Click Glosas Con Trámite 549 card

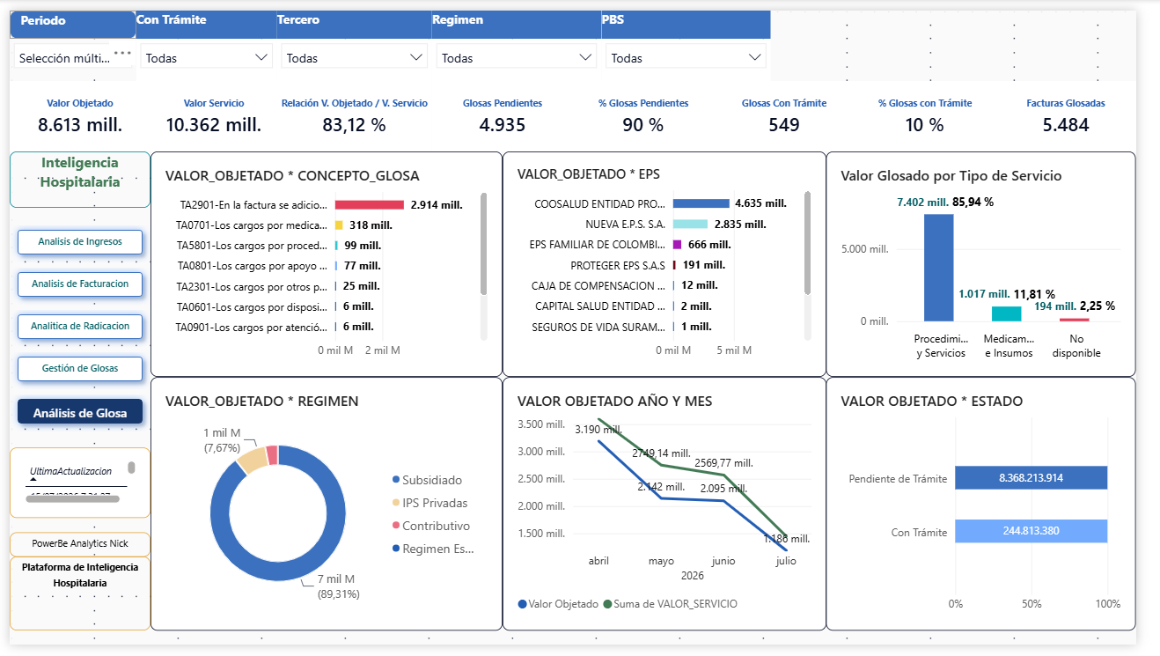(x=784, y=115)
